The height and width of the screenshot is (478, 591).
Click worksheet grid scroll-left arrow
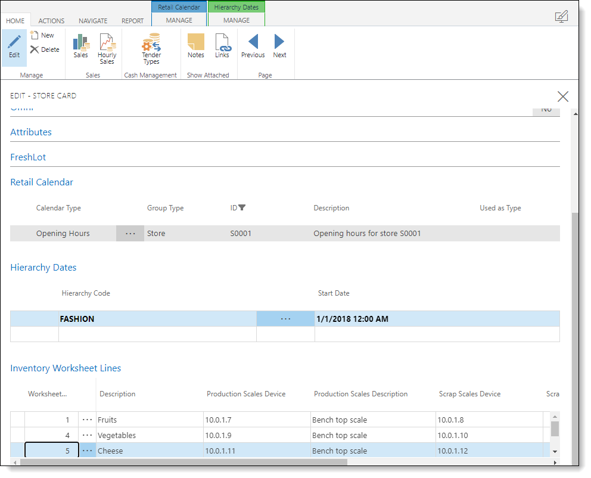pos(15,463)
